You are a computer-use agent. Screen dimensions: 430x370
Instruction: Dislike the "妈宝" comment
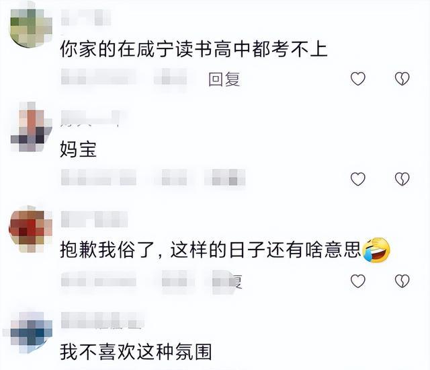[402, 179]
